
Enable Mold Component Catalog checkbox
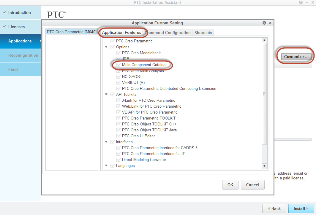coord(118,65)
